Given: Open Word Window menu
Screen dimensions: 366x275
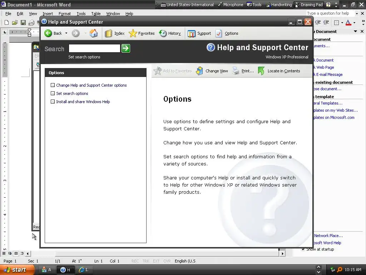Looking at the screenshot, I should (x=113, y=14).
